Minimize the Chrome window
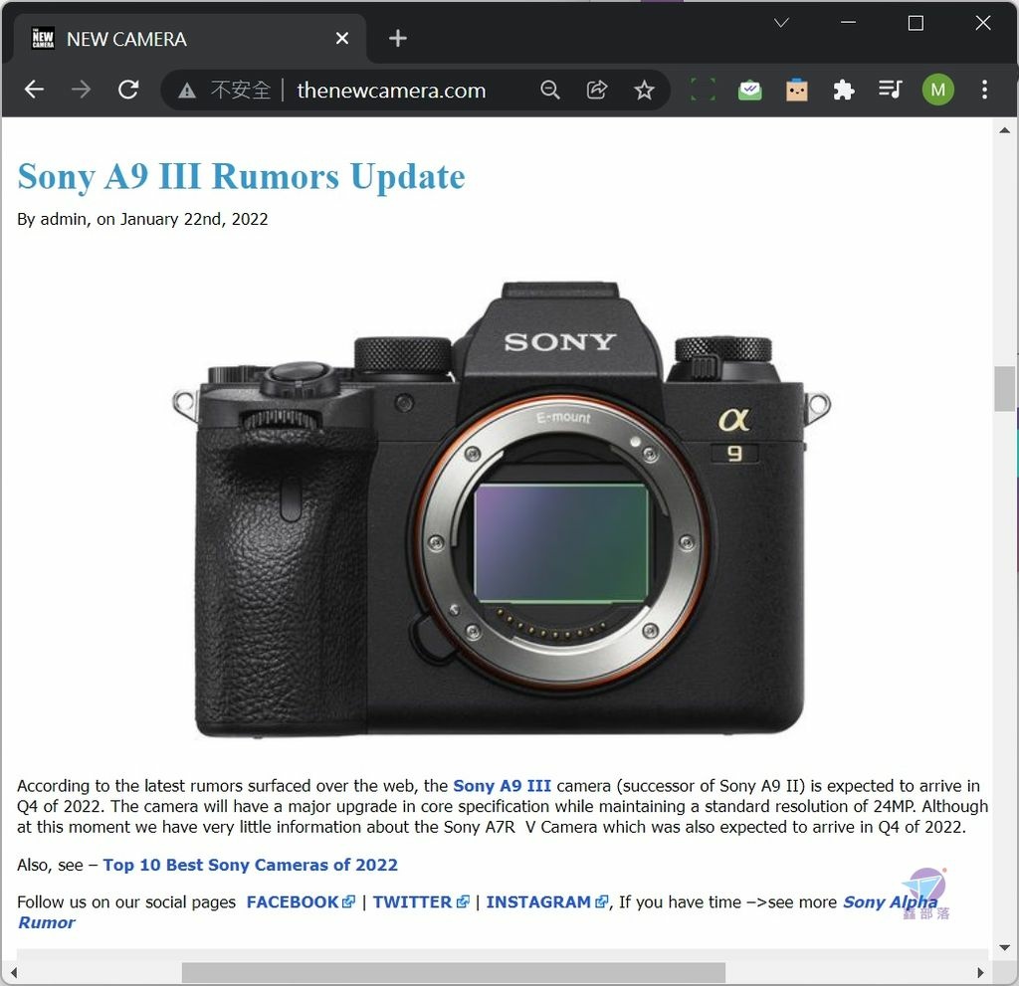The width and height of the screenshot is (1019, 986). 848,23
